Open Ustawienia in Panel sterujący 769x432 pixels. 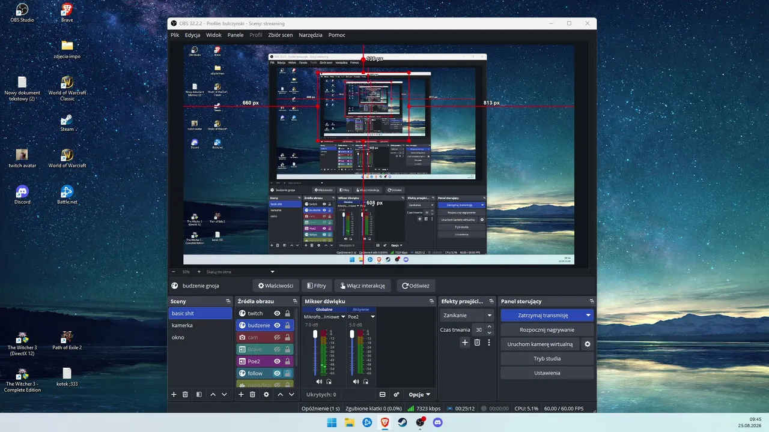[547, 373]
